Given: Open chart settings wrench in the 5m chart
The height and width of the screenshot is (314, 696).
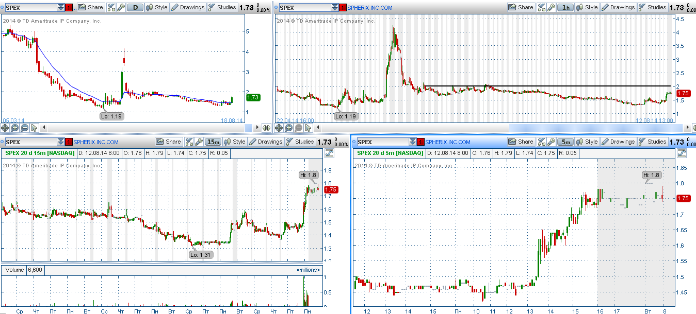Looking at the screenshot, I should coord(551,142).
